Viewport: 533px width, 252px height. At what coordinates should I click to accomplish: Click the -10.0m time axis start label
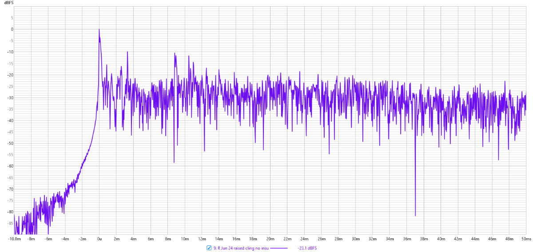(14, 239)
